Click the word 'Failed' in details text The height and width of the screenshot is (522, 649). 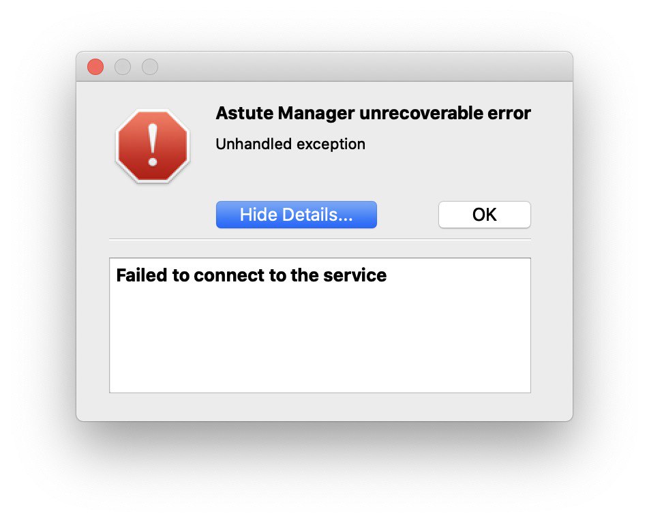click(x=142, y=275)
